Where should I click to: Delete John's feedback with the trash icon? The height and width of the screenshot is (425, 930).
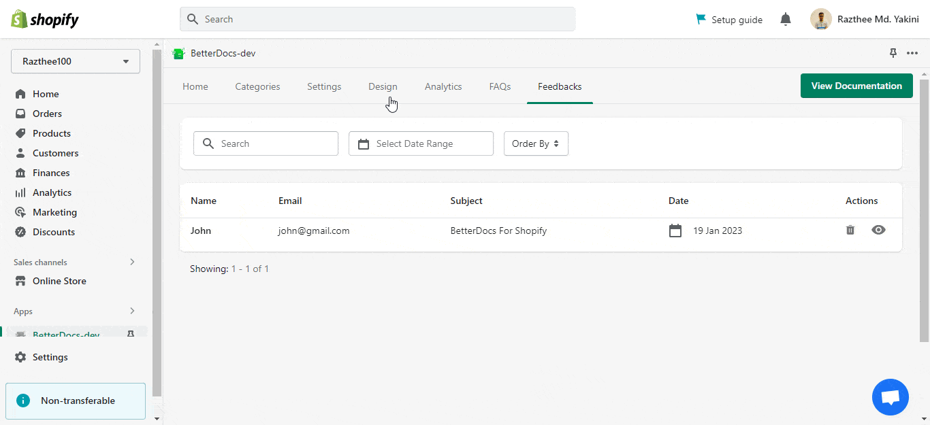(x=850, y=230)
